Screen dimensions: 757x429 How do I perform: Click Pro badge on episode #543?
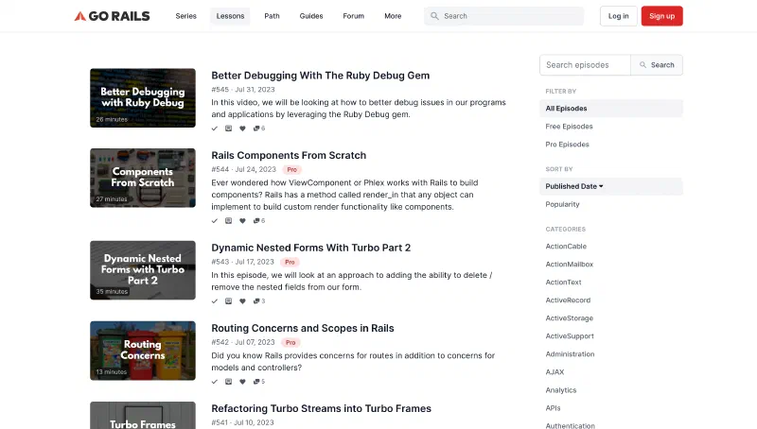click(290, 263)
